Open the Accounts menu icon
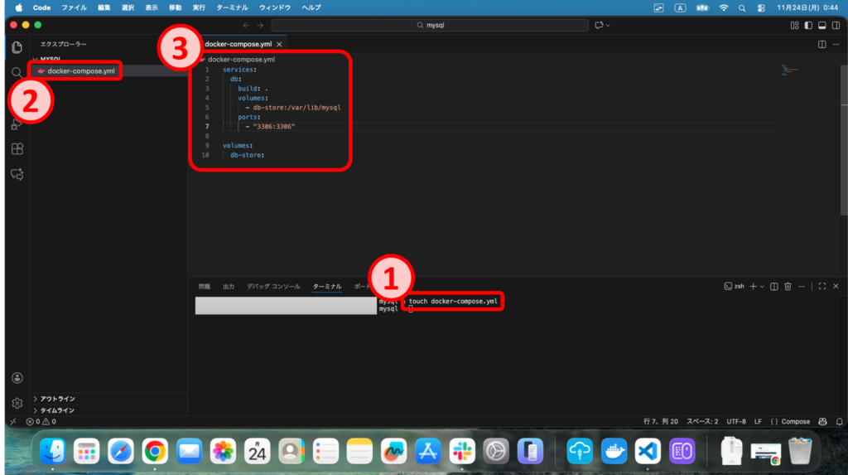848x475 pixels. click(x=17, y=378)
